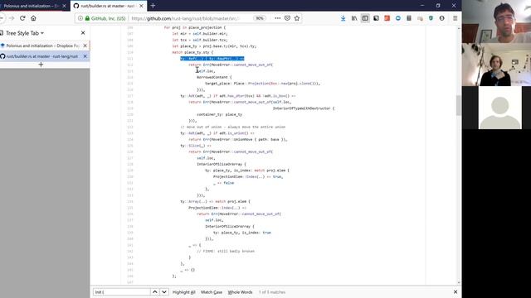
Task: Go to next find match arrow
Action: [164, 292]
